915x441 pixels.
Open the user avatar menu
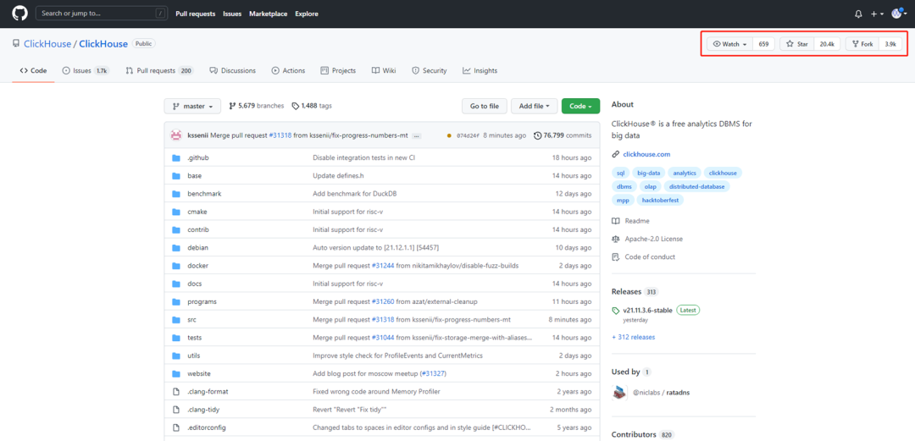pos(899,14)
